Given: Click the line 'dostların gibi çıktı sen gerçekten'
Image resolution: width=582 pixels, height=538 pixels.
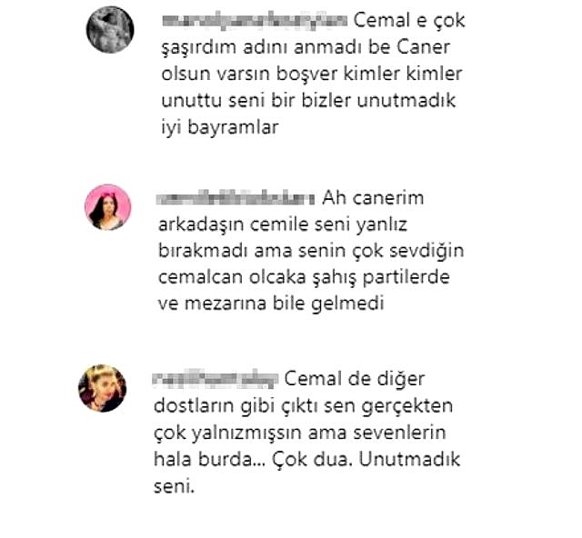Looking at the screenshot, I should [x=303, y=406].
